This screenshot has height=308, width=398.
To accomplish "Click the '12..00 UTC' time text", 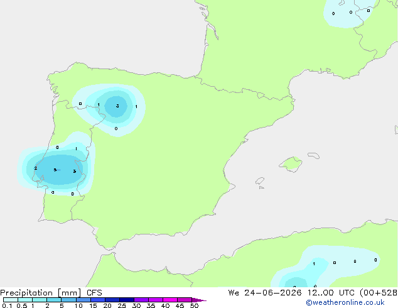I will 331,293.
